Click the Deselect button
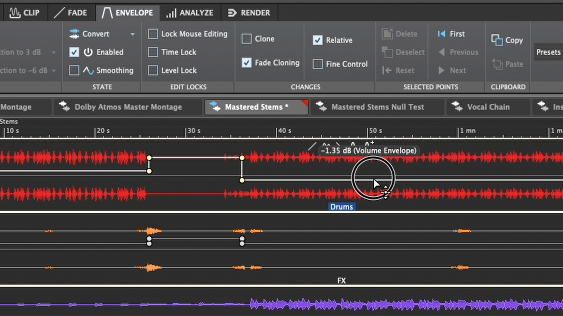This screenshot has width=563, height=316. click(x=403, y=52)
